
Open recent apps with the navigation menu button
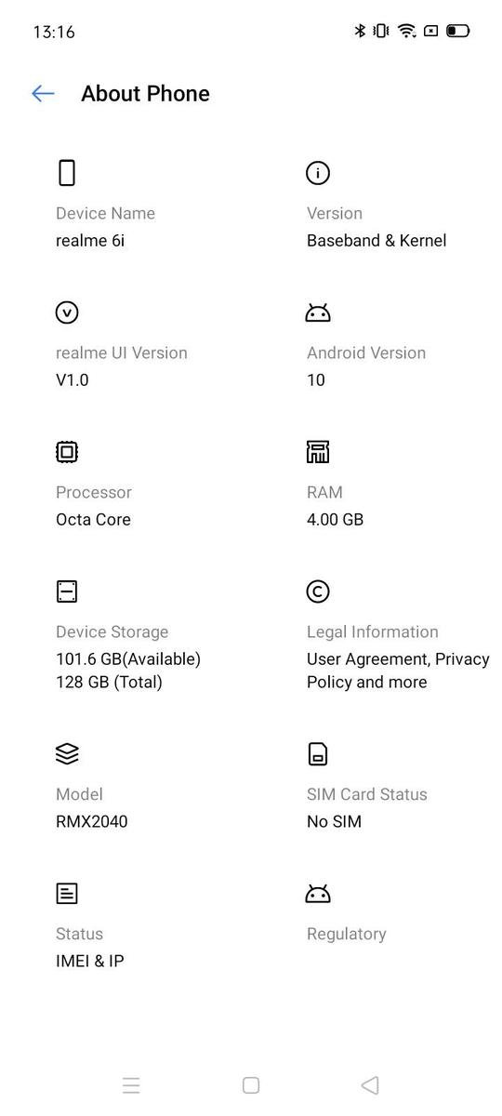pyautogui.click(x=131, y=1085)
